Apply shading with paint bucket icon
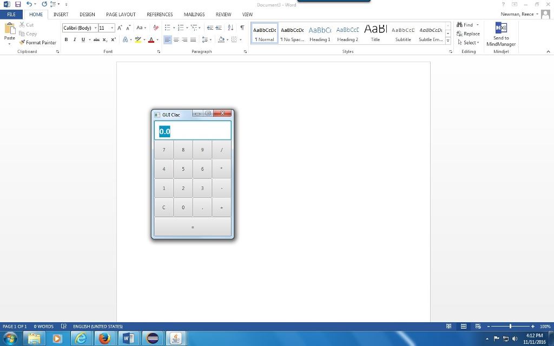This screenshot has height=346, width=554. tap(221, 39)
